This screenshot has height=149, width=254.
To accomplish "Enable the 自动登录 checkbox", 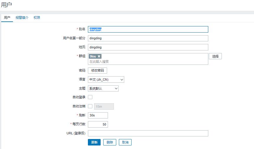I will click(x=90, y=97).
